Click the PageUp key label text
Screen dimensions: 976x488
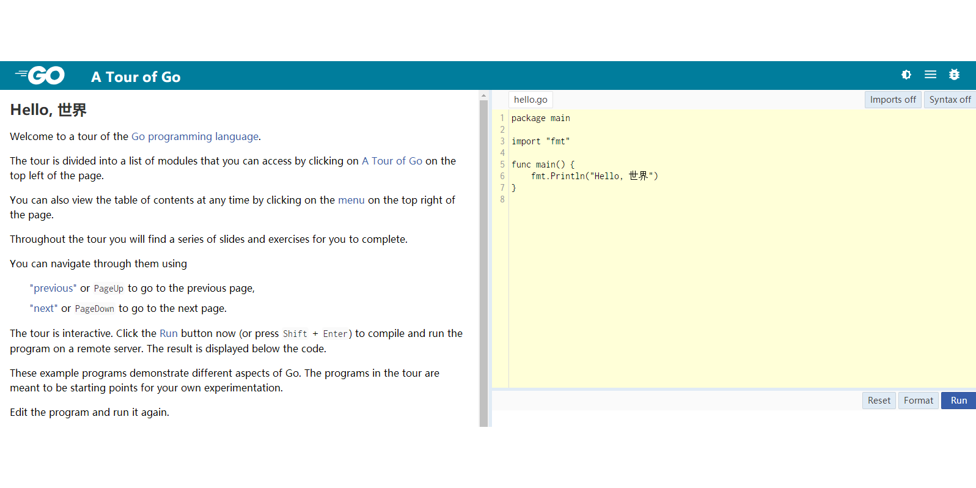pyautogui.click(x=108, y=289)
